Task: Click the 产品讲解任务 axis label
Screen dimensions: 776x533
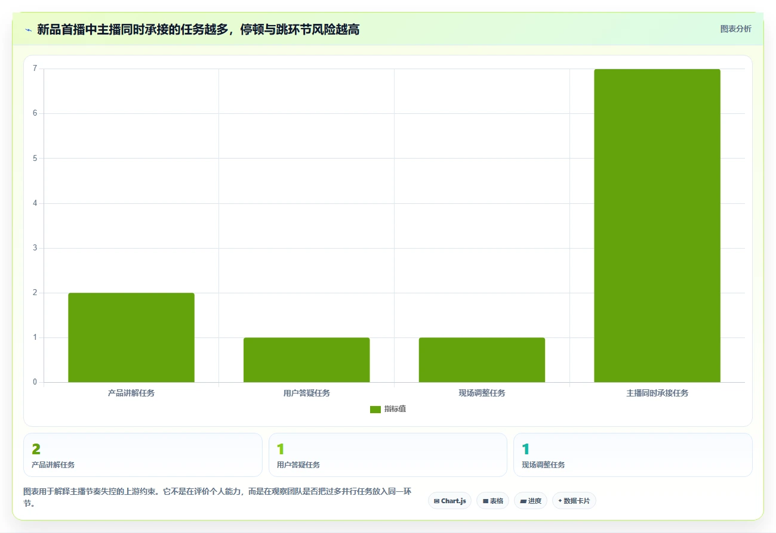Action: point(131,393)
